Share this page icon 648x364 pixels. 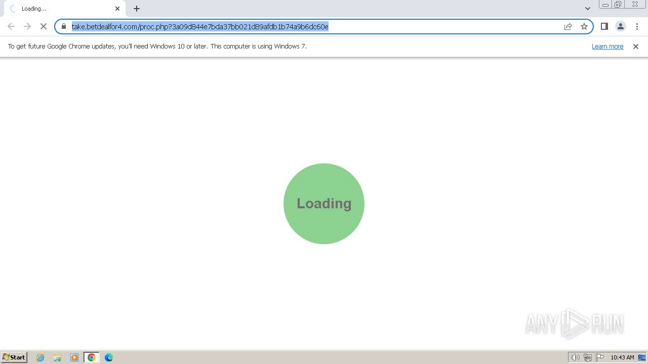point(568,26)
